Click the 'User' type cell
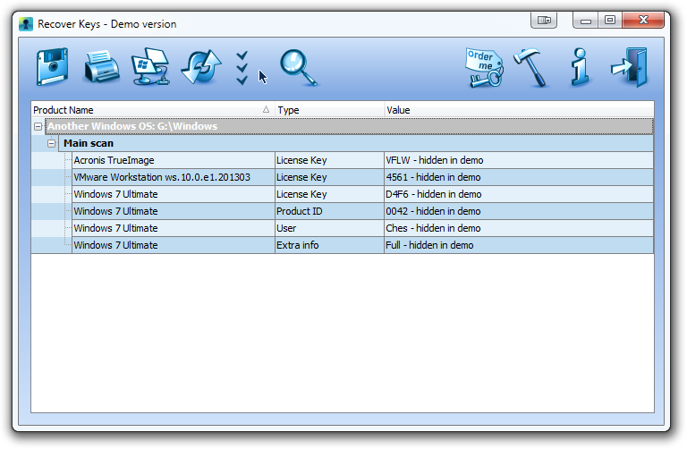This screenshot has height=449, width=687. pyautogui.click(x=329, y=229)
